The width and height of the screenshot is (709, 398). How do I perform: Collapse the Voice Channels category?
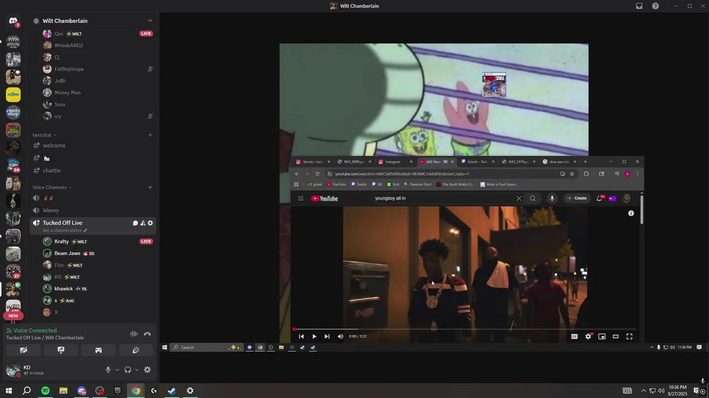pos(53,187)
